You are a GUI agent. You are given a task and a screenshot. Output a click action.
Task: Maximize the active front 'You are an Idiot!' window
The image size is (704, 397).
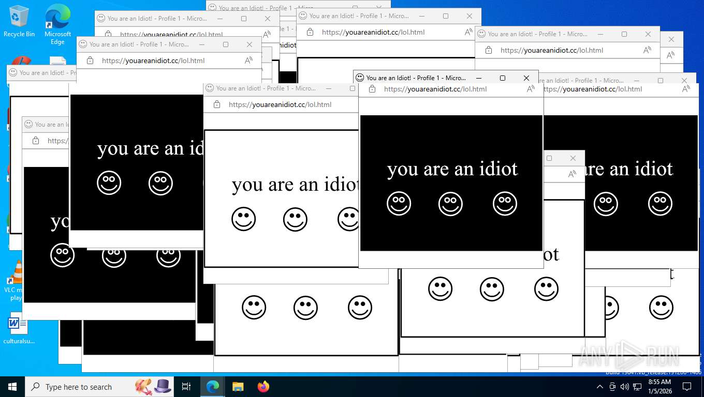pos(503,78)
